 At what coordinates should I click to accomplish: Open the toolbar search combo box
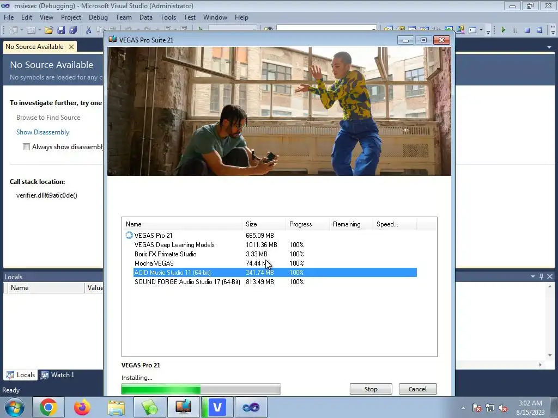pyautogui.click(x=326, y=28)
